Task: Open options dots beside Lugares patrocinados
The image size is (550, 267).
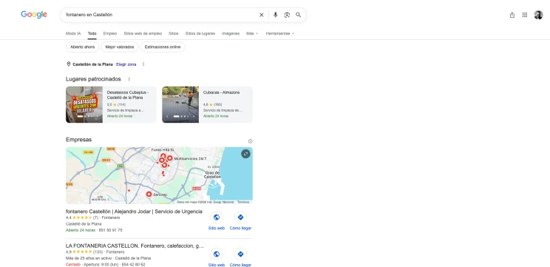Action: pos(129,79)
